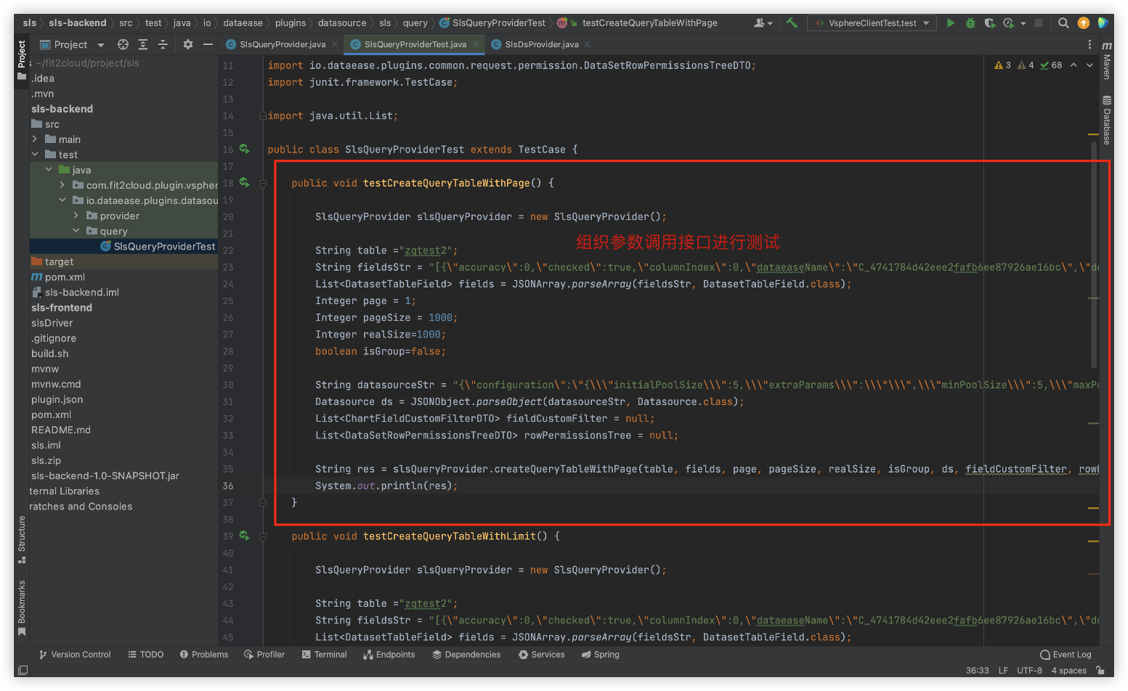This screenshot has width=1128, height=691.
Task: Run class gutter icon beside line 16
Action: coord(245,149)
